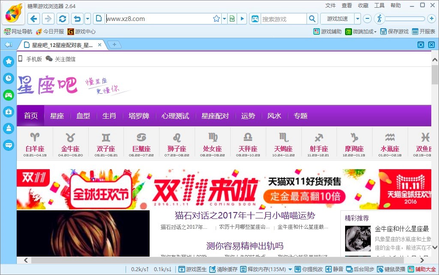
Task: Select 塔罗牌 in purple nav
Action: tap(139, 116)
